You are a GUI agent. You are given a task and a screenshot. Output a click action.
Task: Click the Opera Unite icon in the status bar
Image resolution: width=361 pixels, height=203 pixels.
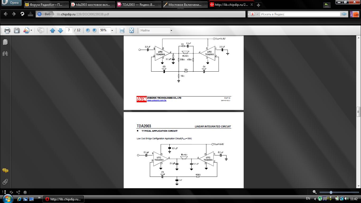click(x=18, y=192)
